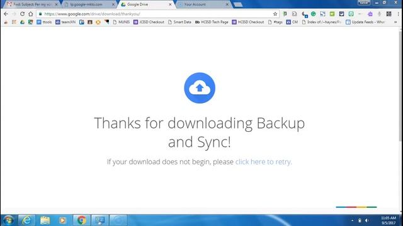The width and height of the screenshot is (403, 226).
Task: Click the QR code extension icon
Action: click(389, 14)
